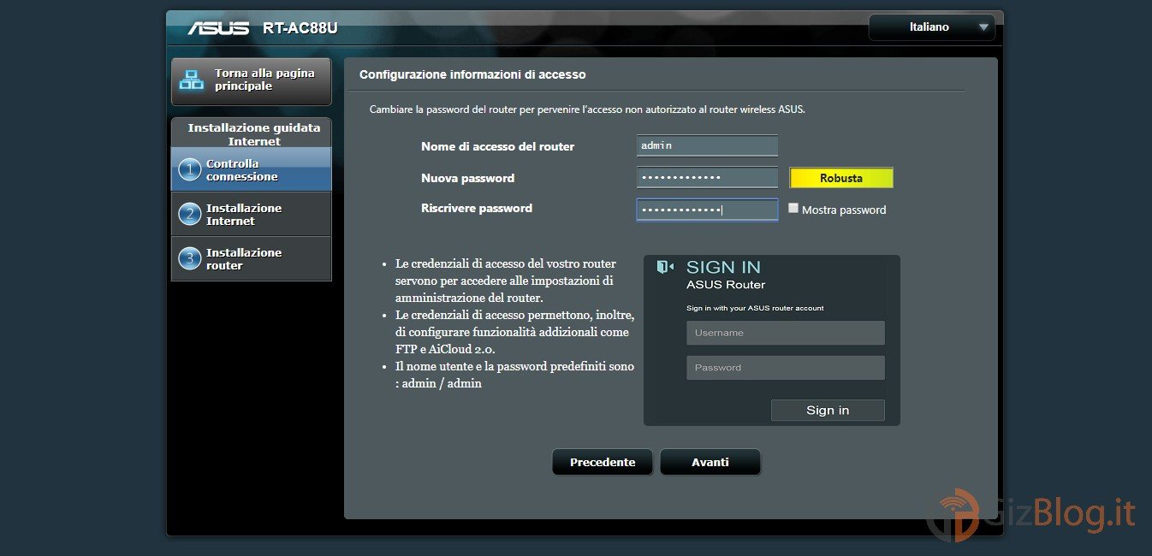The image size is (1152, 556).
Task: Click the Nome di accesso del router label
Action: tap(497, 146)
